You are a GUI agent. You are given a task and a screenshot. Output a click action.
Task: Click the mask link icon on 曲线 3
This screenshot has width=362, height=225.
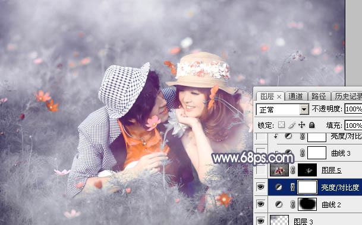pyautogui.click(x=302, y=153)
